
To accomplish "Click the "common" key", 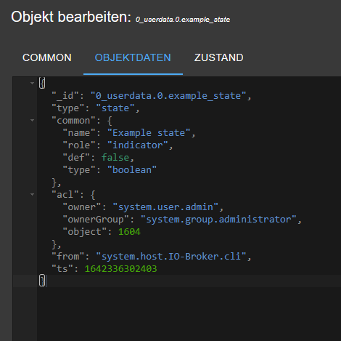I will tap(73, 121).
